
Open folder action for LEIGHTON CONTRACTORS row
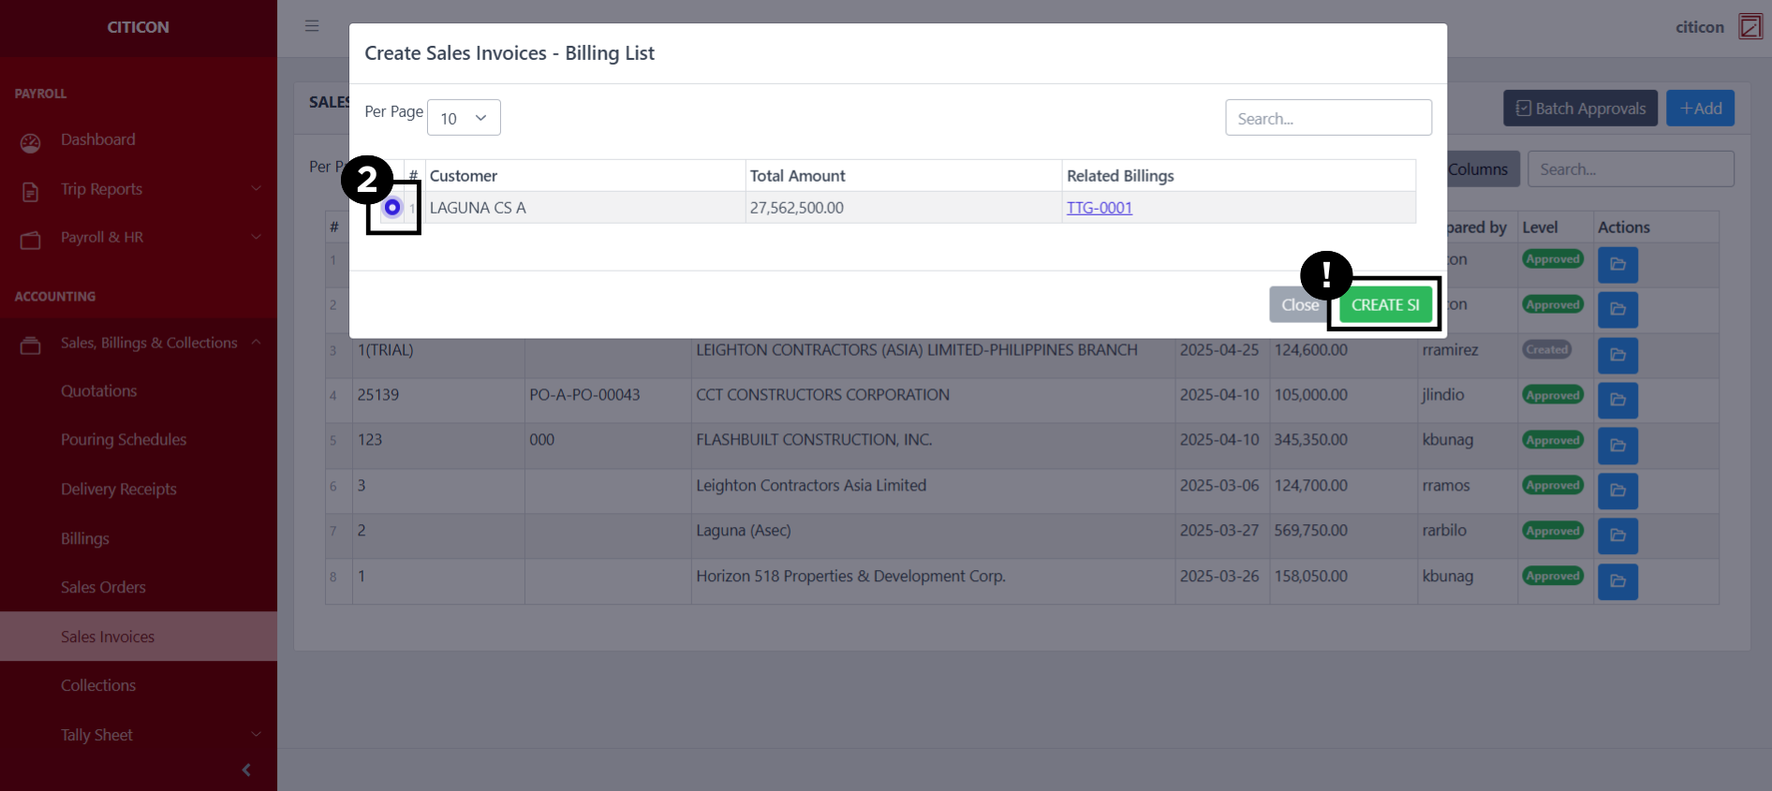point(1617,355)
